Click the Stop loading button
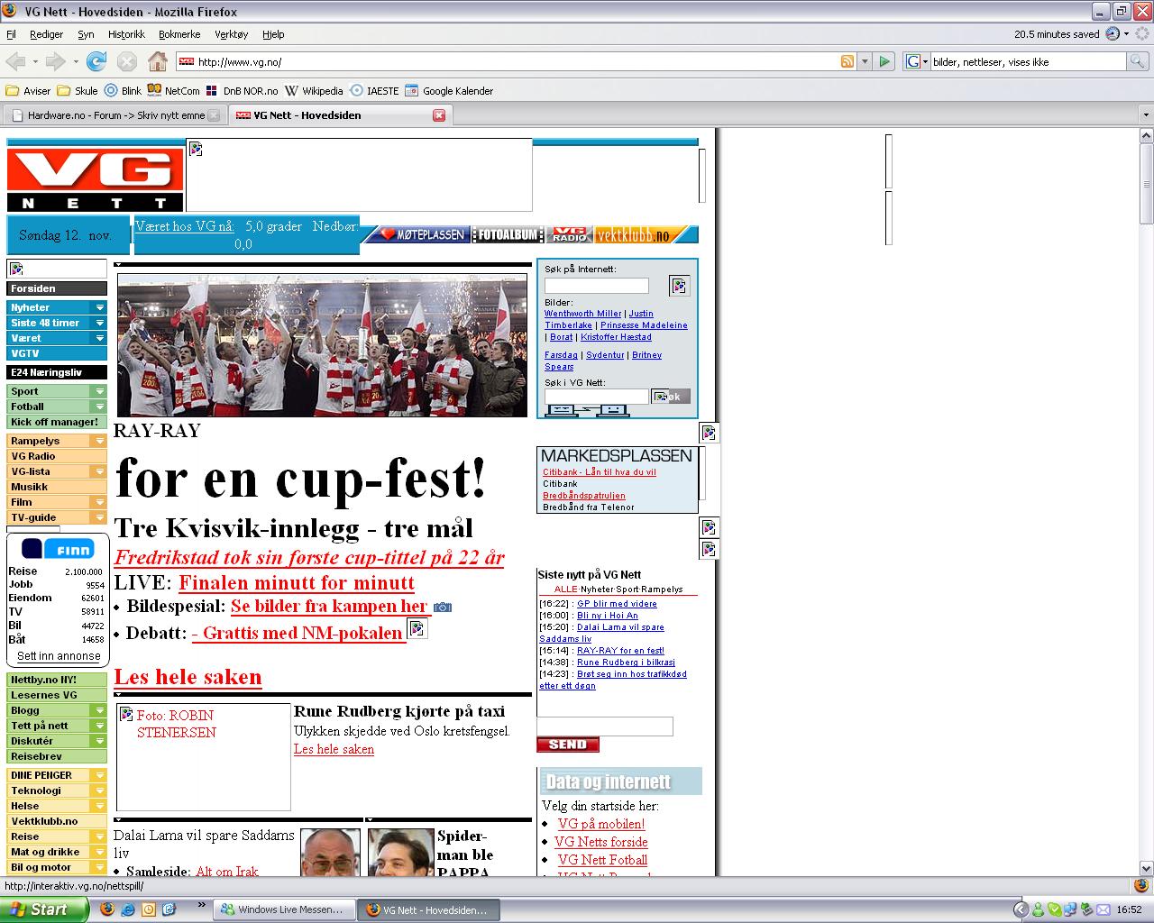Image resolution: width=1154 pixels, height=923 pixels. [127, 61]
